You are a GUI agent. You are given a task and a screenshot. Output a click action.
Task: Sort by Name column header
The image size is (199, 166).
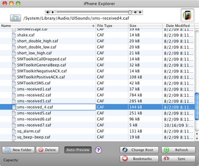48,26
